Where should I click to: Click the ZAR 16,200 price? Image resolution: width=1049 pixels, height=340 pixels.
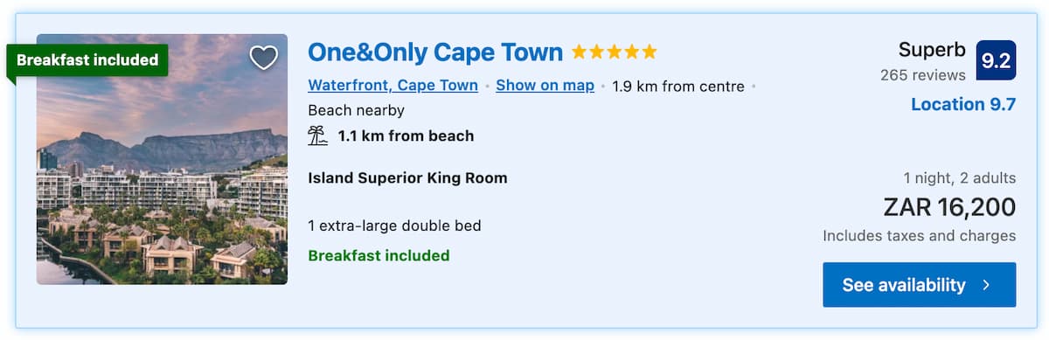click(x=949, y=207)
